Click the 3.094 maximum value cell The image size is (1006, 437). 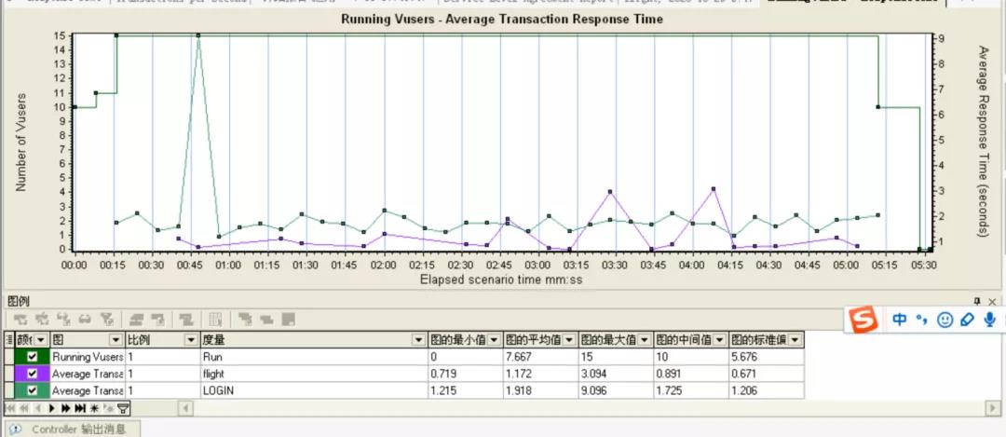pos(616,374)
